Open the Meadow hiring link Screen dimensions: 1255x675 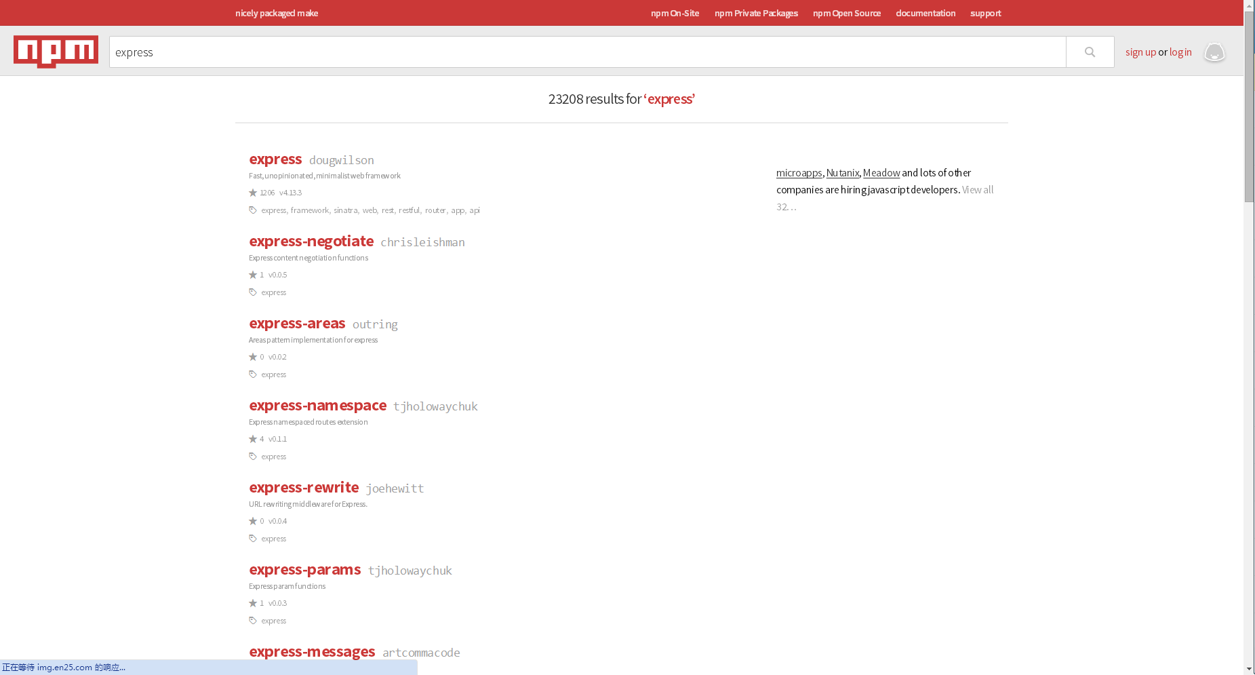click(881, 173)
